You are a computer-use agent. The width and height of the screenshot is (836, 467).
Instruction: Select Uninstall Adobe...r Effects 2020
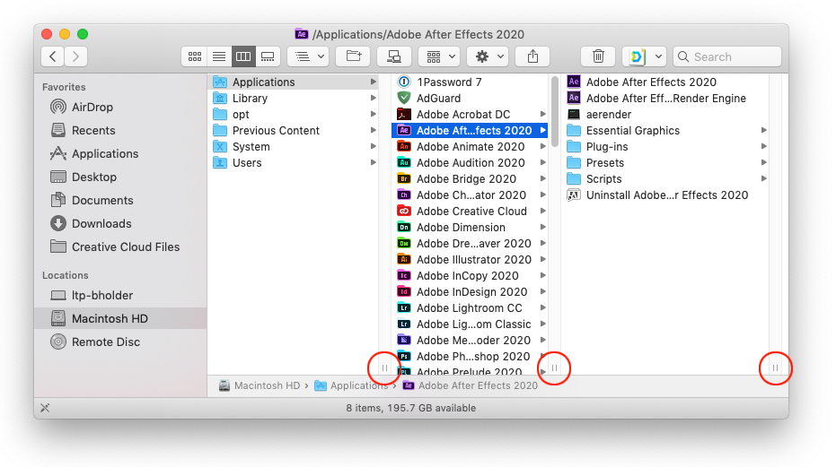pyautogui.click(x=664, y=195)
